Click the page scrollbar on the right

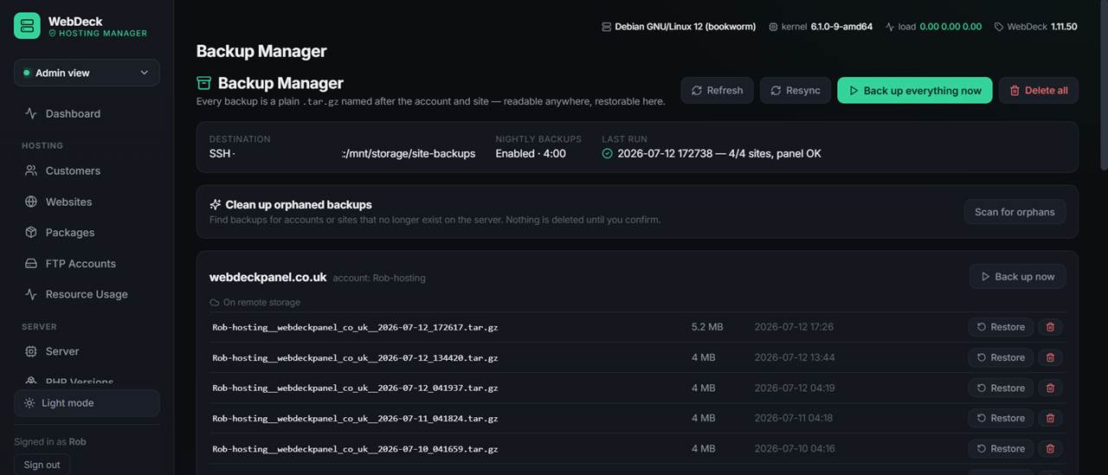click(x=1104, y=87)
